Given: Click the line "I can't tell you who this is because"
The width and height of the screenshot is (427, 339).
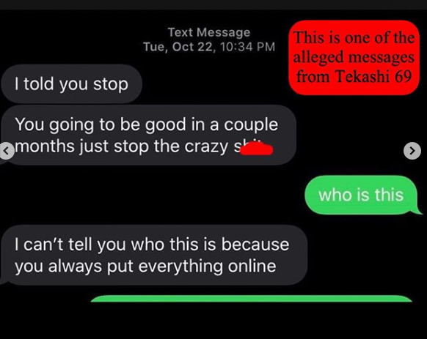Looking at the screenshot, I should click(x=152, y=245).
